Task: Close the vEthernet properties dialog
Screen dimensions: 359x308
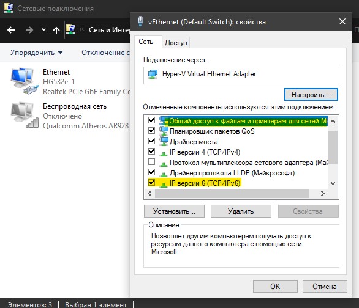Action: (x=342, y=21)
